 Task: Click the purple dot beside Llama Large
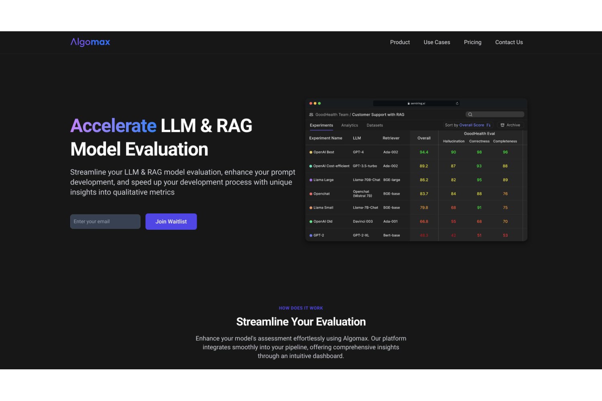311,180
